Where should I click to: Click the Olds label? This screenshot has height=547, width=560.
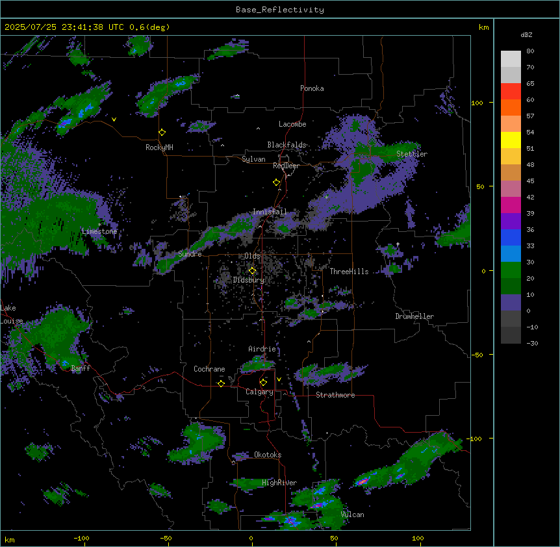[252, 256]
